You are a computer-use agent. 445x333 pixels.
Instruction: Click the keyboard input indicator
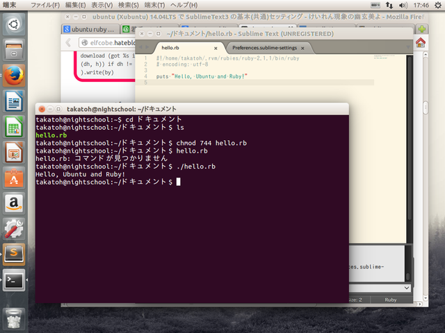[375, 5]
